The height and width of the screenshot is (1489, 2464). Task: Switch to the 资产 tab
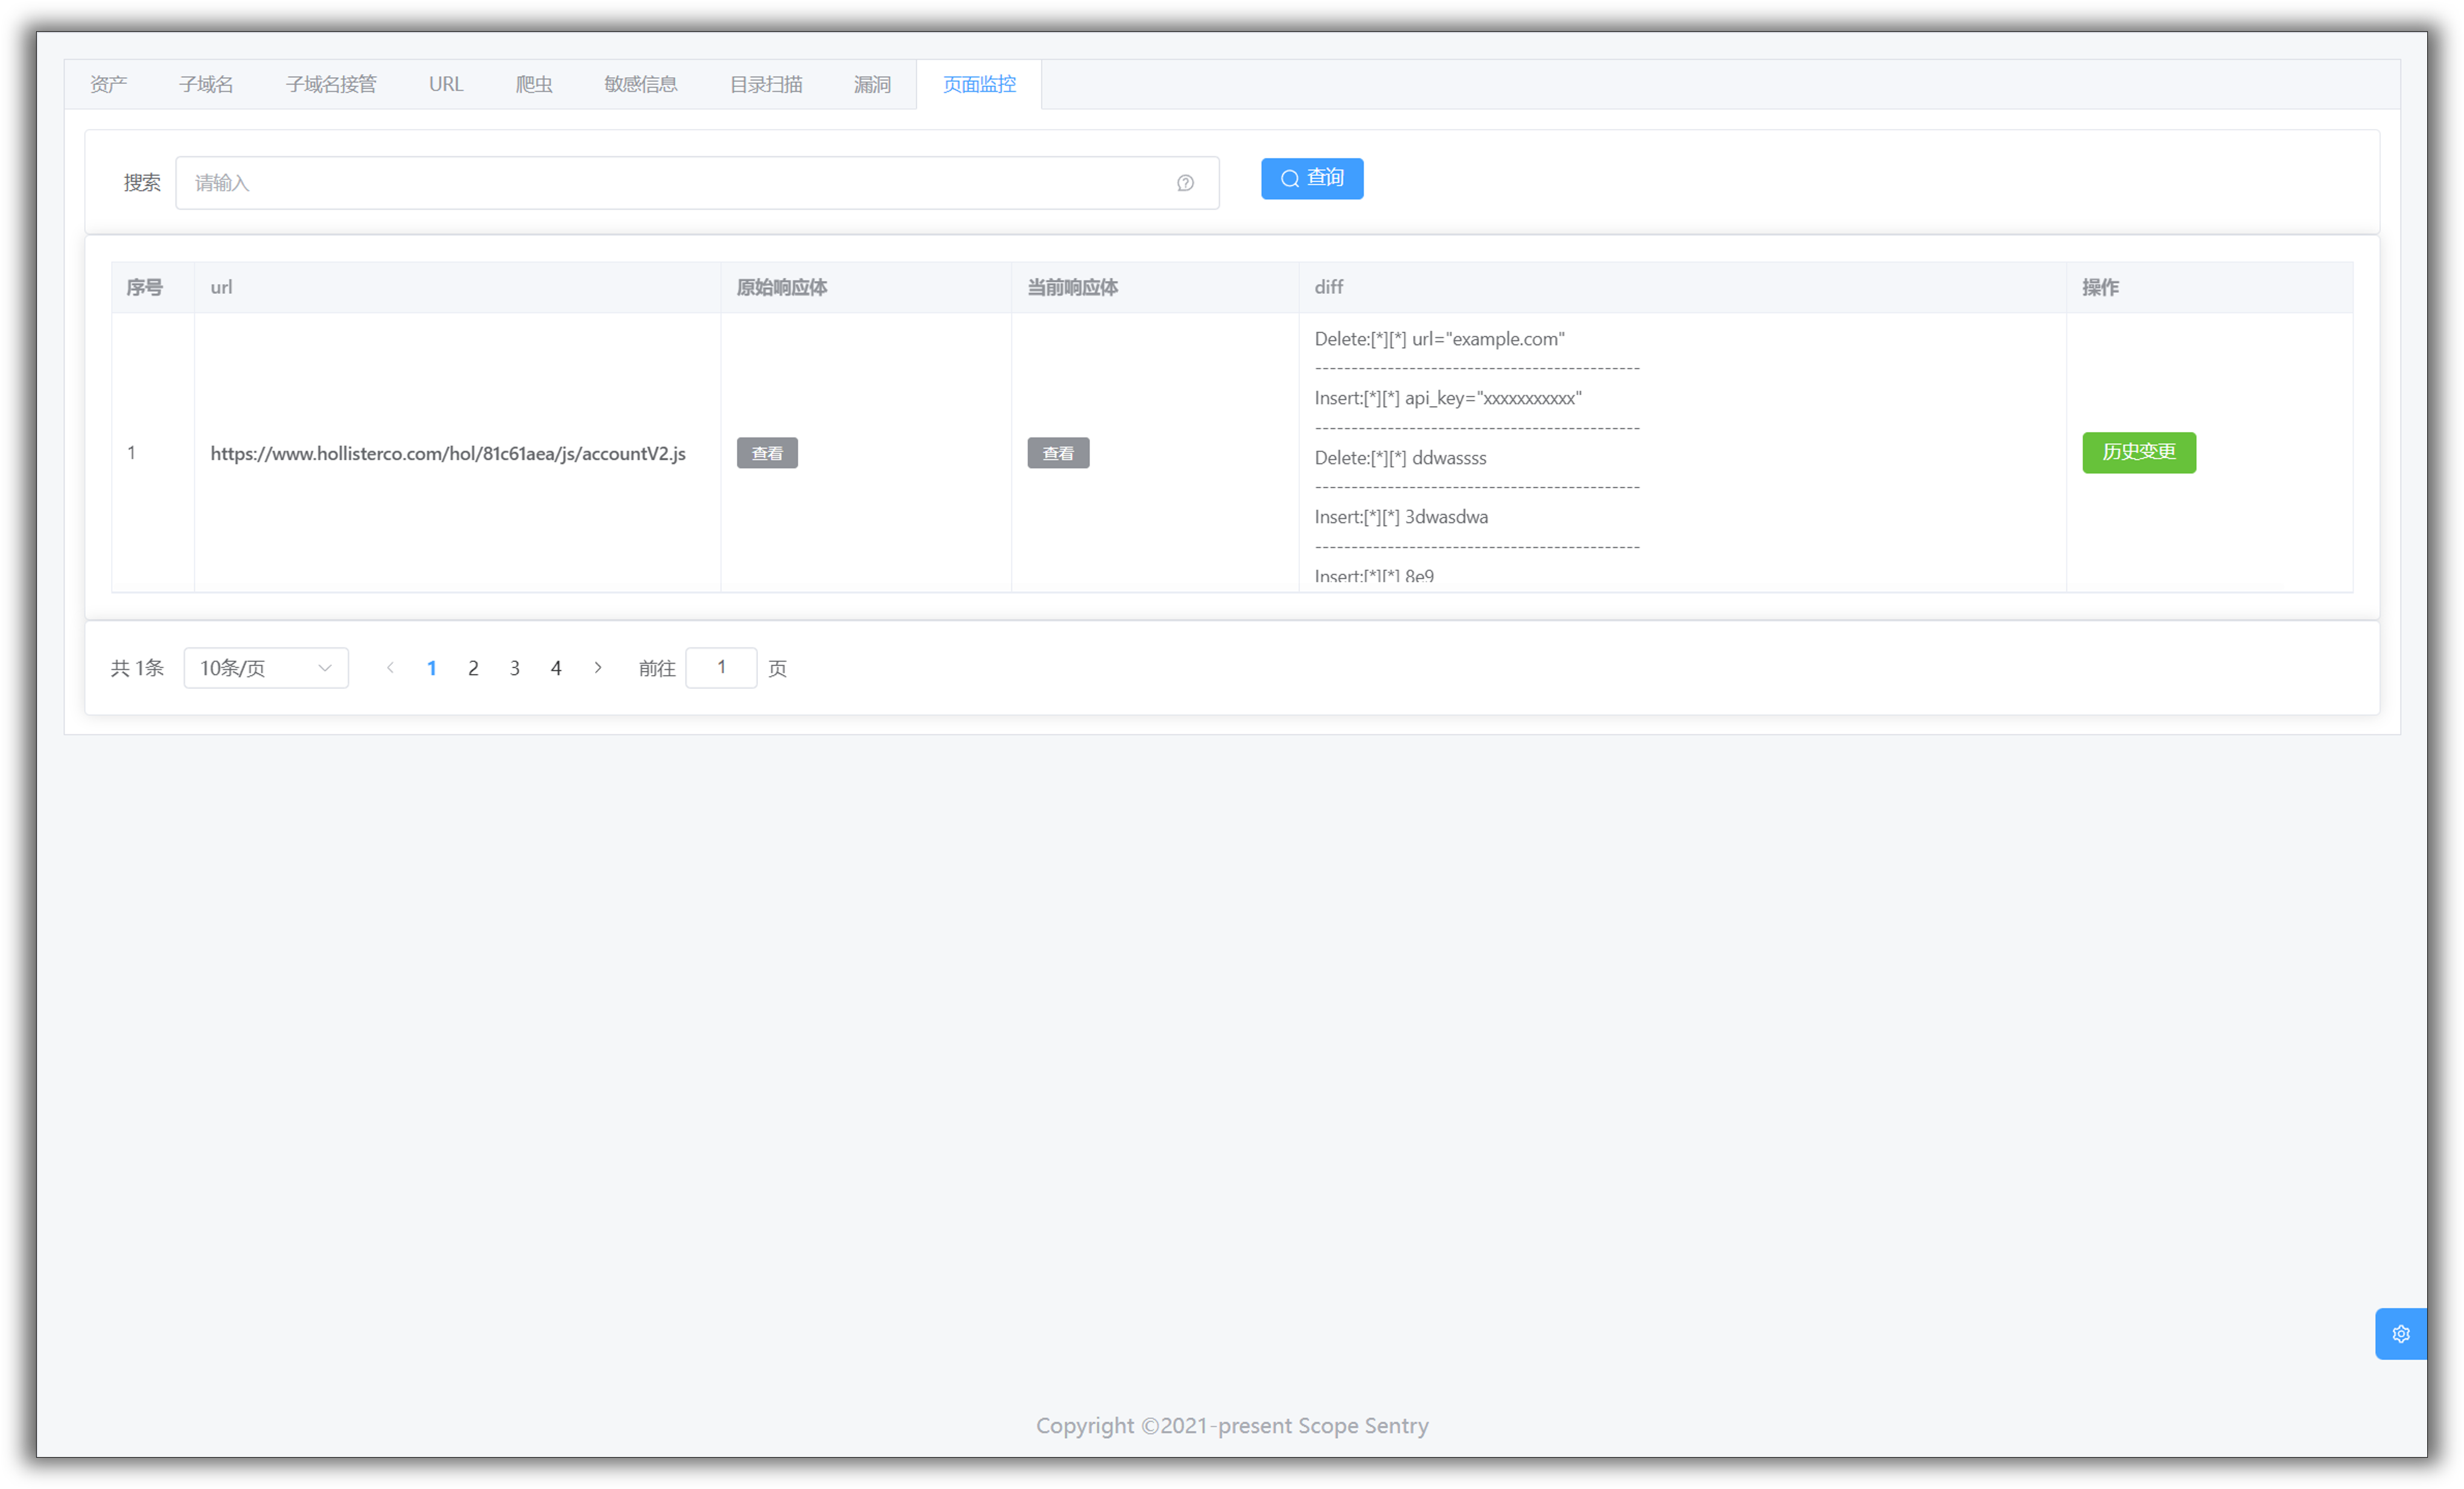click(x=108, y=85)
